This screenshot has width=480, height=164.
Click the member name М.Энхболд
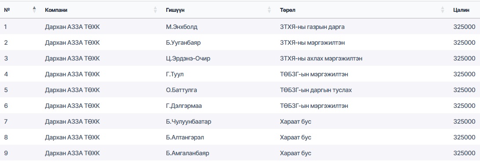click(x=182, y=27)
